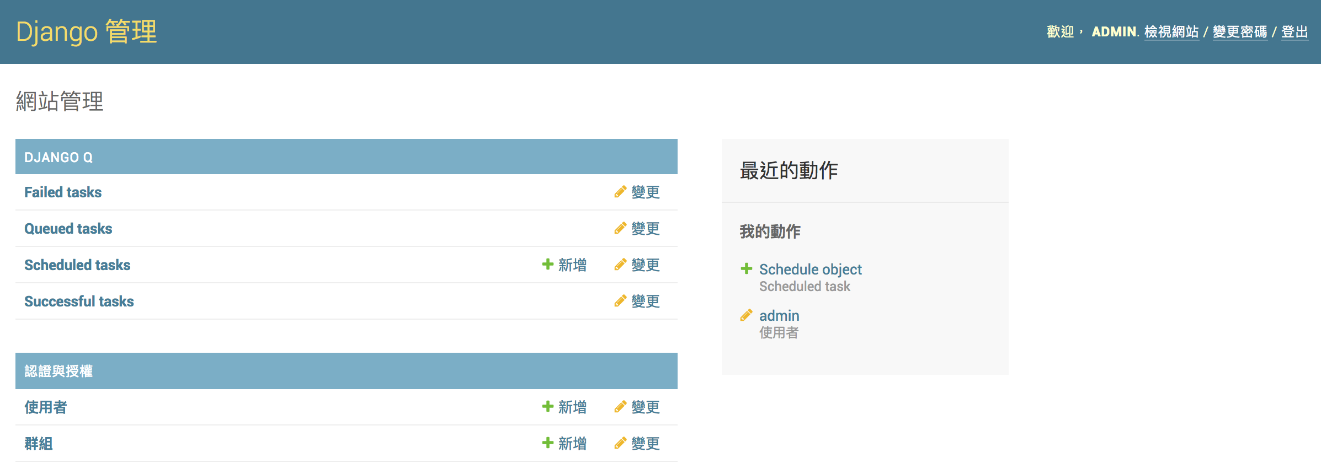Open admin recent action entry

779,315
